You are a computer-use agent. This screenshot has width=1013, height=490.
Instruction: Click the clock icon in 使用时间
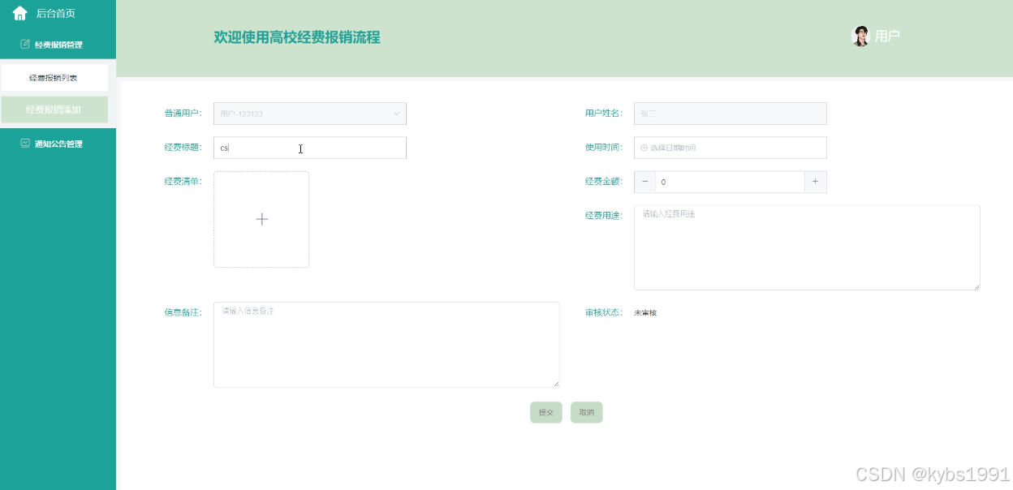point(644,148)
